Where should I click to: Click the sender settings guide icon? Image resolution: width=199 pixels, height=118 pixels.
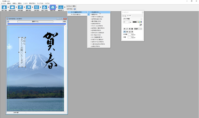coord(45,7)
